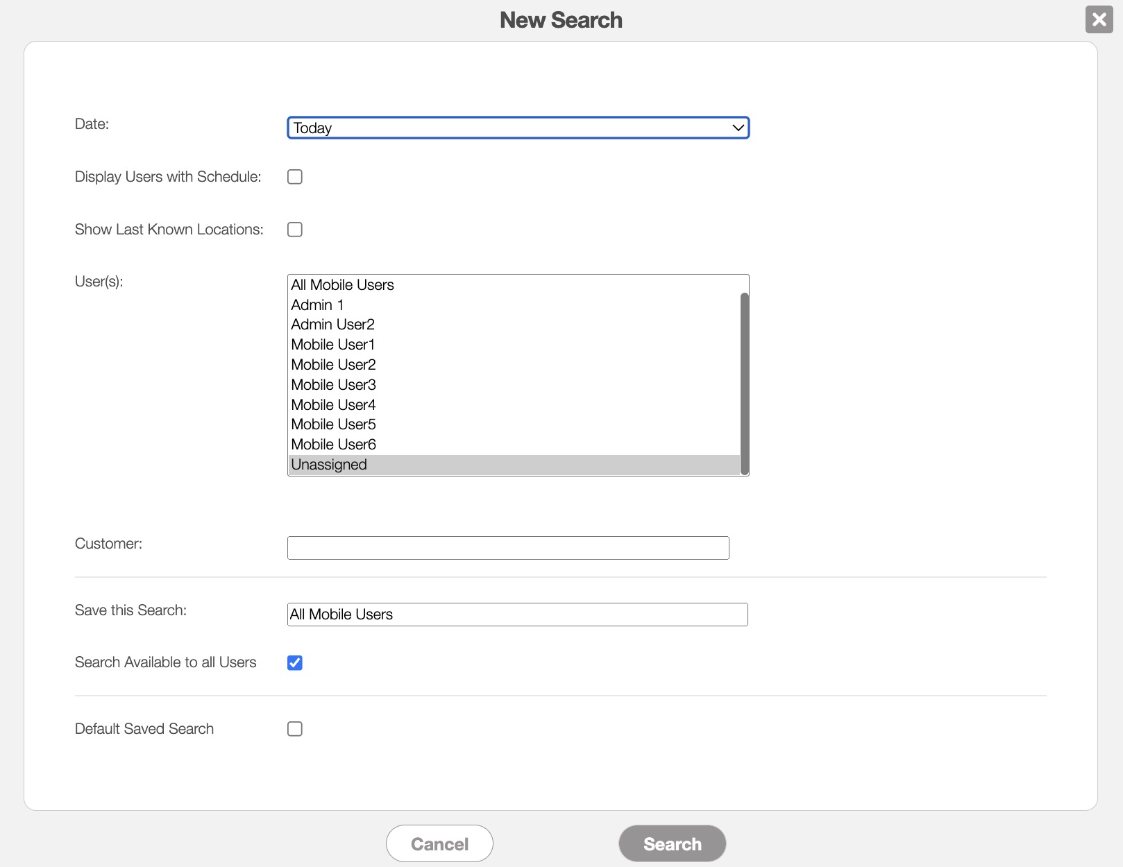Click the users list scrollbar
This screenshot has height=867, width=1123.
(745, 381)
